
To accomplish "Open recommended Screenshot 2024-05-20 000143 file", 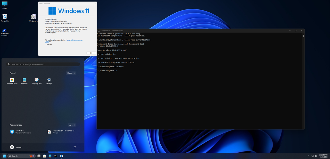I will click(x=61, y=132).
